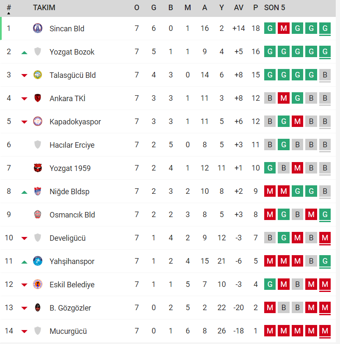Image resolution: width=340 pixels, height=344 pixels.
Task: Click the Eskil Belediye club crest
Action: click(x=38, y=284)
